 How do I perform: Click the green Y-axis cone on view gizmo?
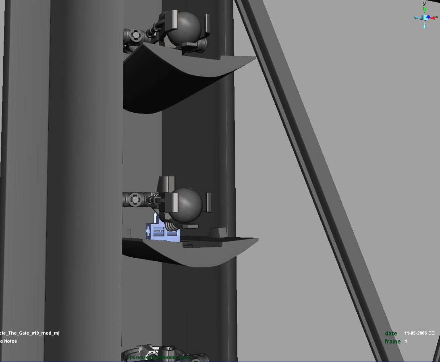[424, 10]
